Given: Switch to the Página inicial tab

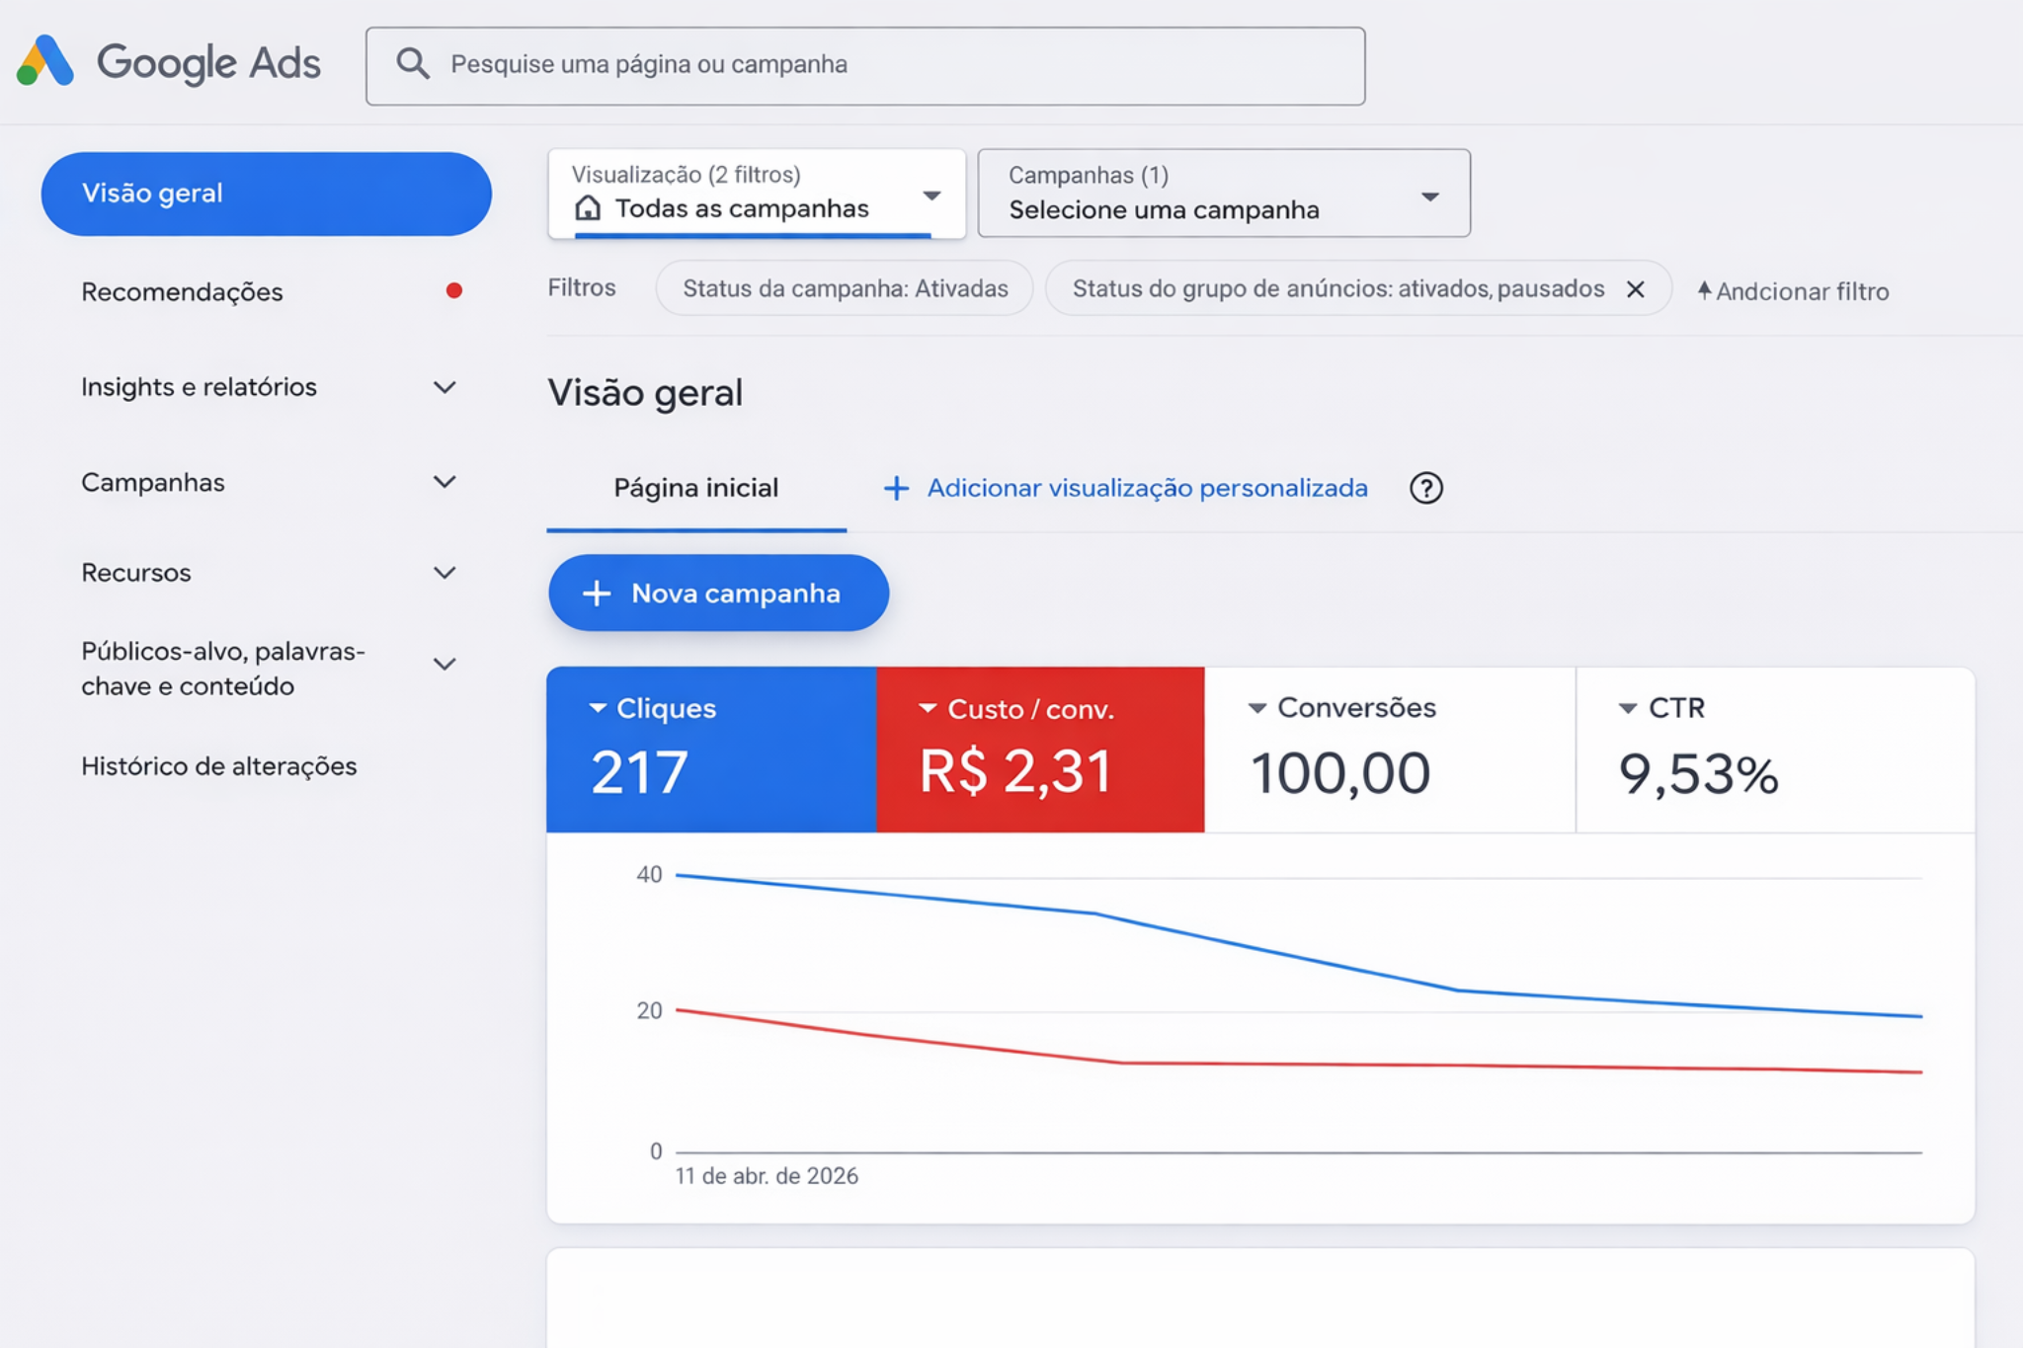Looking at the screenshot, I should pos(695,487).
